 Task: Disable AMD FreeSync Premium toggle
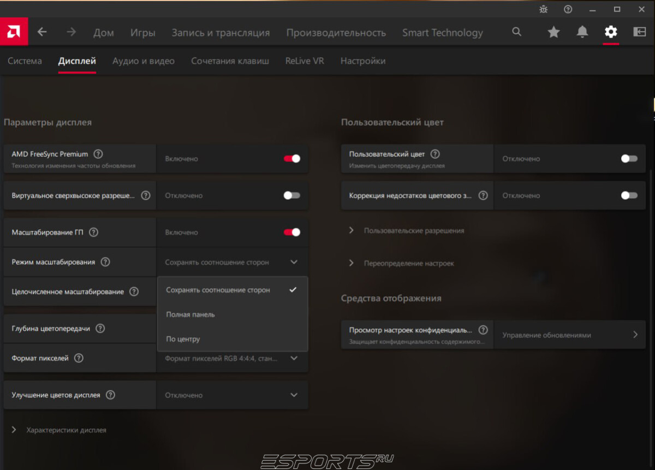tap(292, 158)
